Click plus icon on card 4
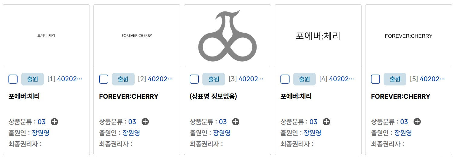 click(326, 122)
